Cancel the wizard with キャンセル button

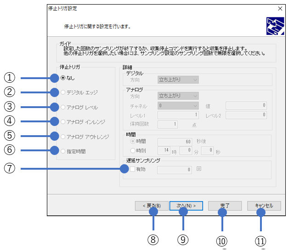coord(264,206)
